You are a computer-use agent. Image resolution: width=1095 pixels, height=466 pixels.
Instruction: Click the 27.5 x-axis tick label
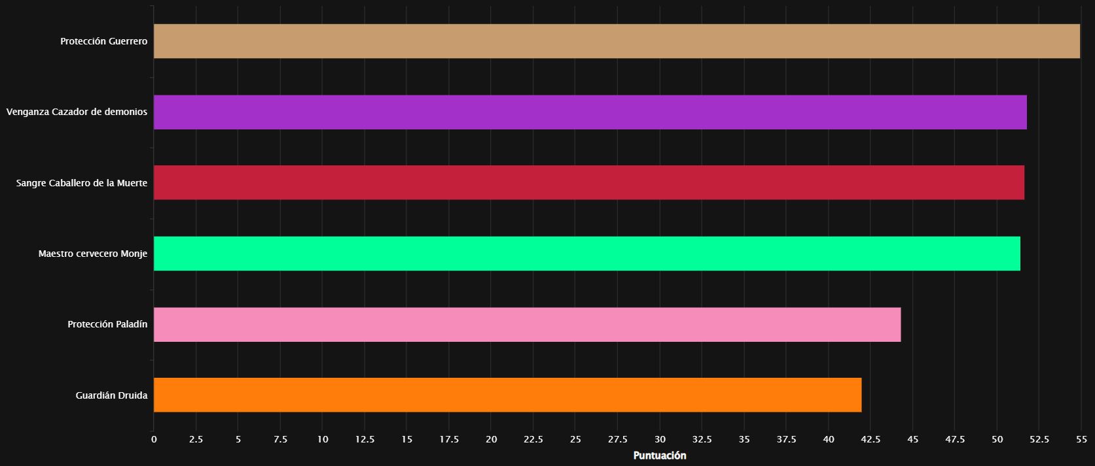(617, 439)
